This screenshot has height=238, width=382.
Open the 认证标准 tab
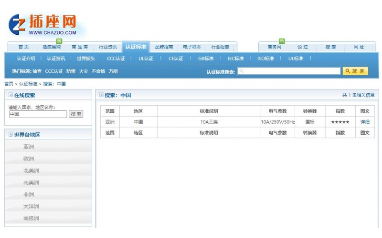[136, 47]
